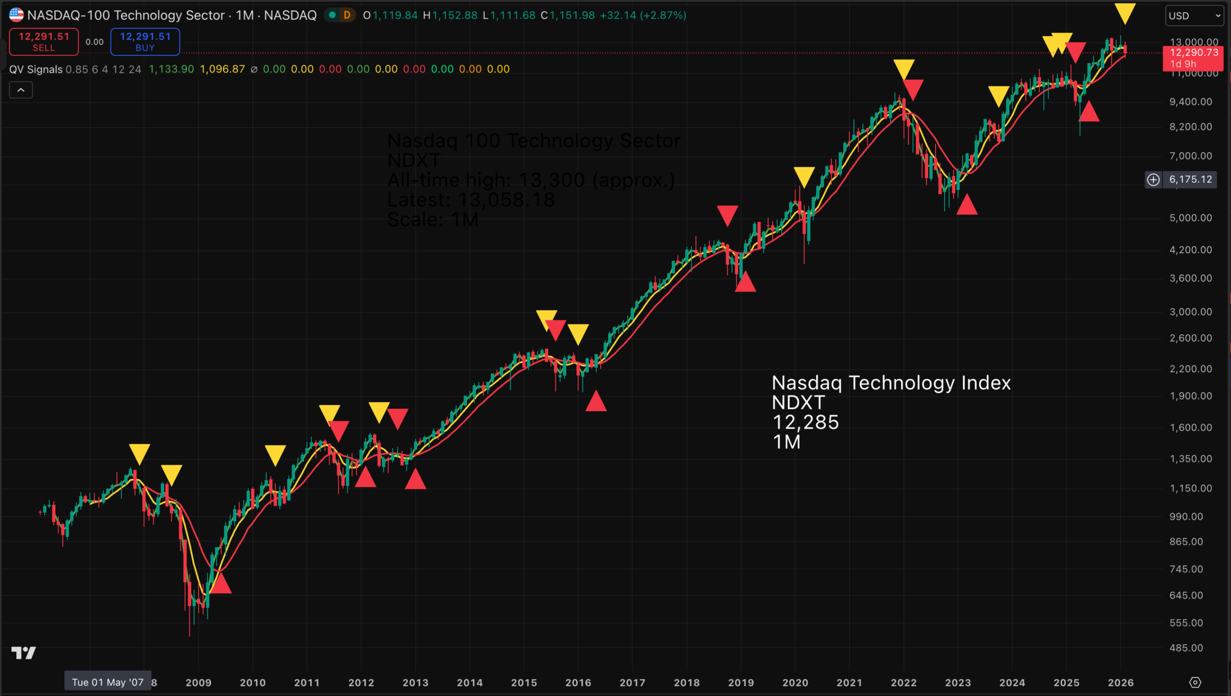1231x696 pixels.
Task: Select the QV Signals indicator legend
Action: click(35, 69)
